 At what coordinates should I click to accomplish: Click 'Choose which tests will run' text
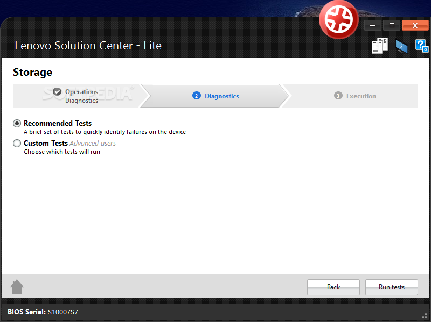62,152
